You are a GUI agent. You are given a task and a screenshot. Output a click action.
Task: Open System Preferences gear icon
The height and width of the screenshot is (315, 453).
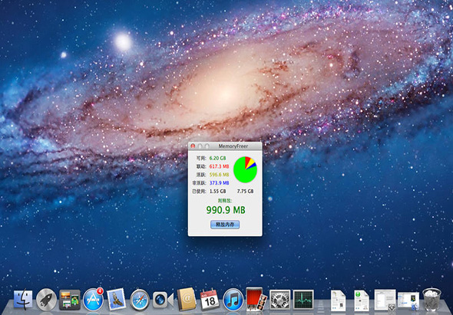pos(279,300)
